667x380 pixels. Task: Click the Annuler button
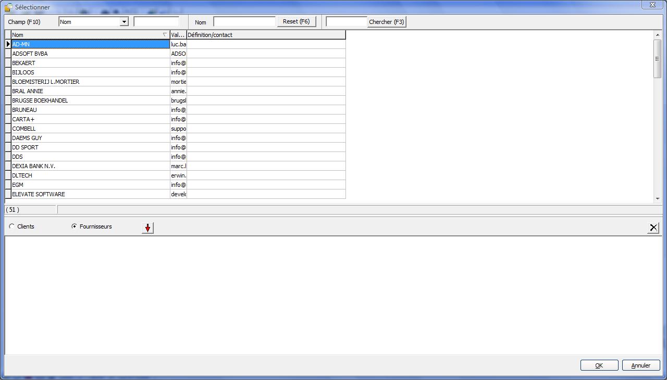(x=641, y=365)
